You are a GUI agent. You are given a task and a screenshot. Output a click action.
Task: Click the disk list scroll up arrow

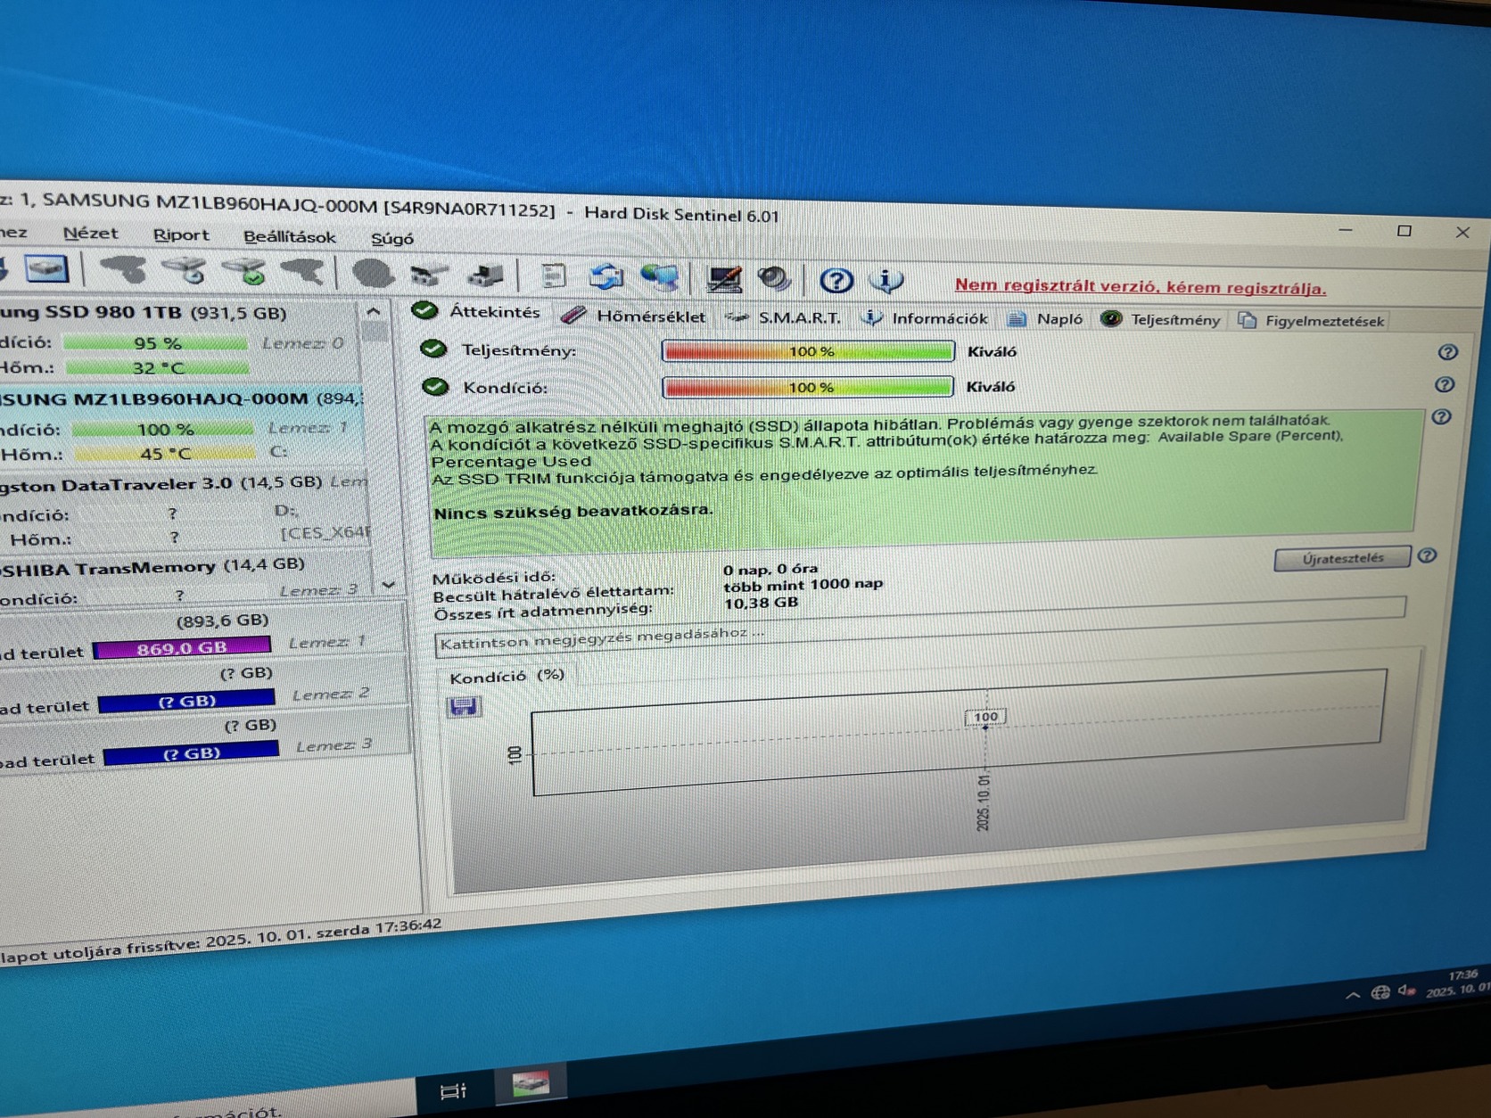[374, 311]
